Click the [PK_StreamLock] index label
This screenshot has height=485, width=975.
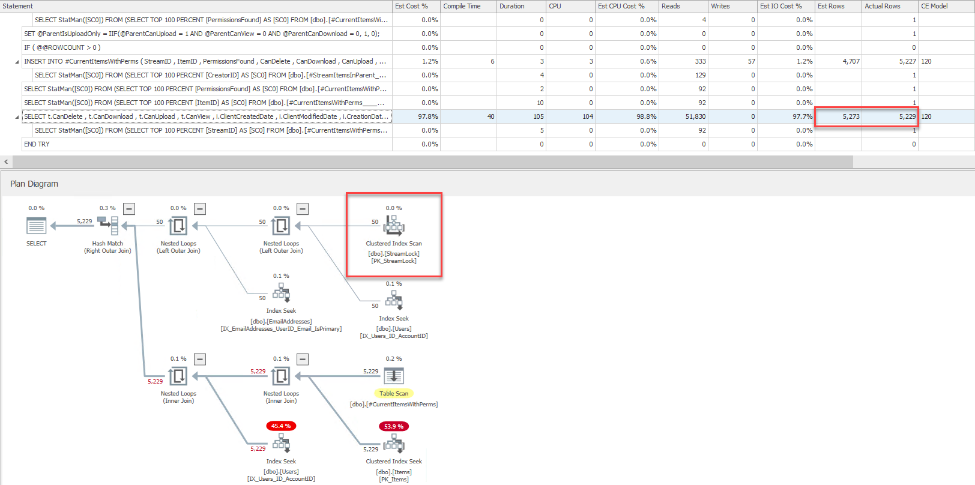(394, 261)
